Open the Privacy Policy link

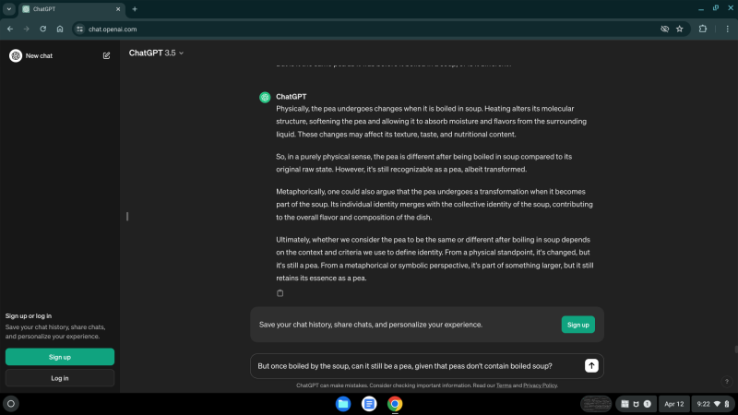540,385
